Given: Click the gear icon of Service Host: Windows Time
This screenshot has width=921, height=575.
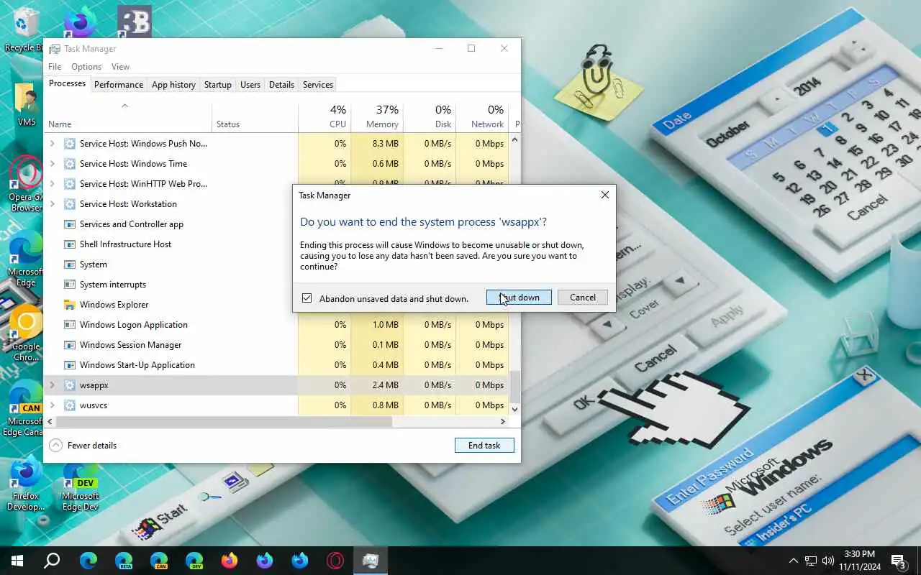Looking at the screenshot, I should click(x=70, y=164).
